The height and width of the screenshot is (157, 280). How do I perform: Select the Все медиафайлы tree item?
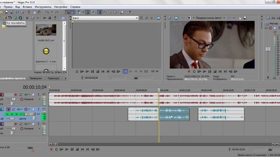point(16,23)
